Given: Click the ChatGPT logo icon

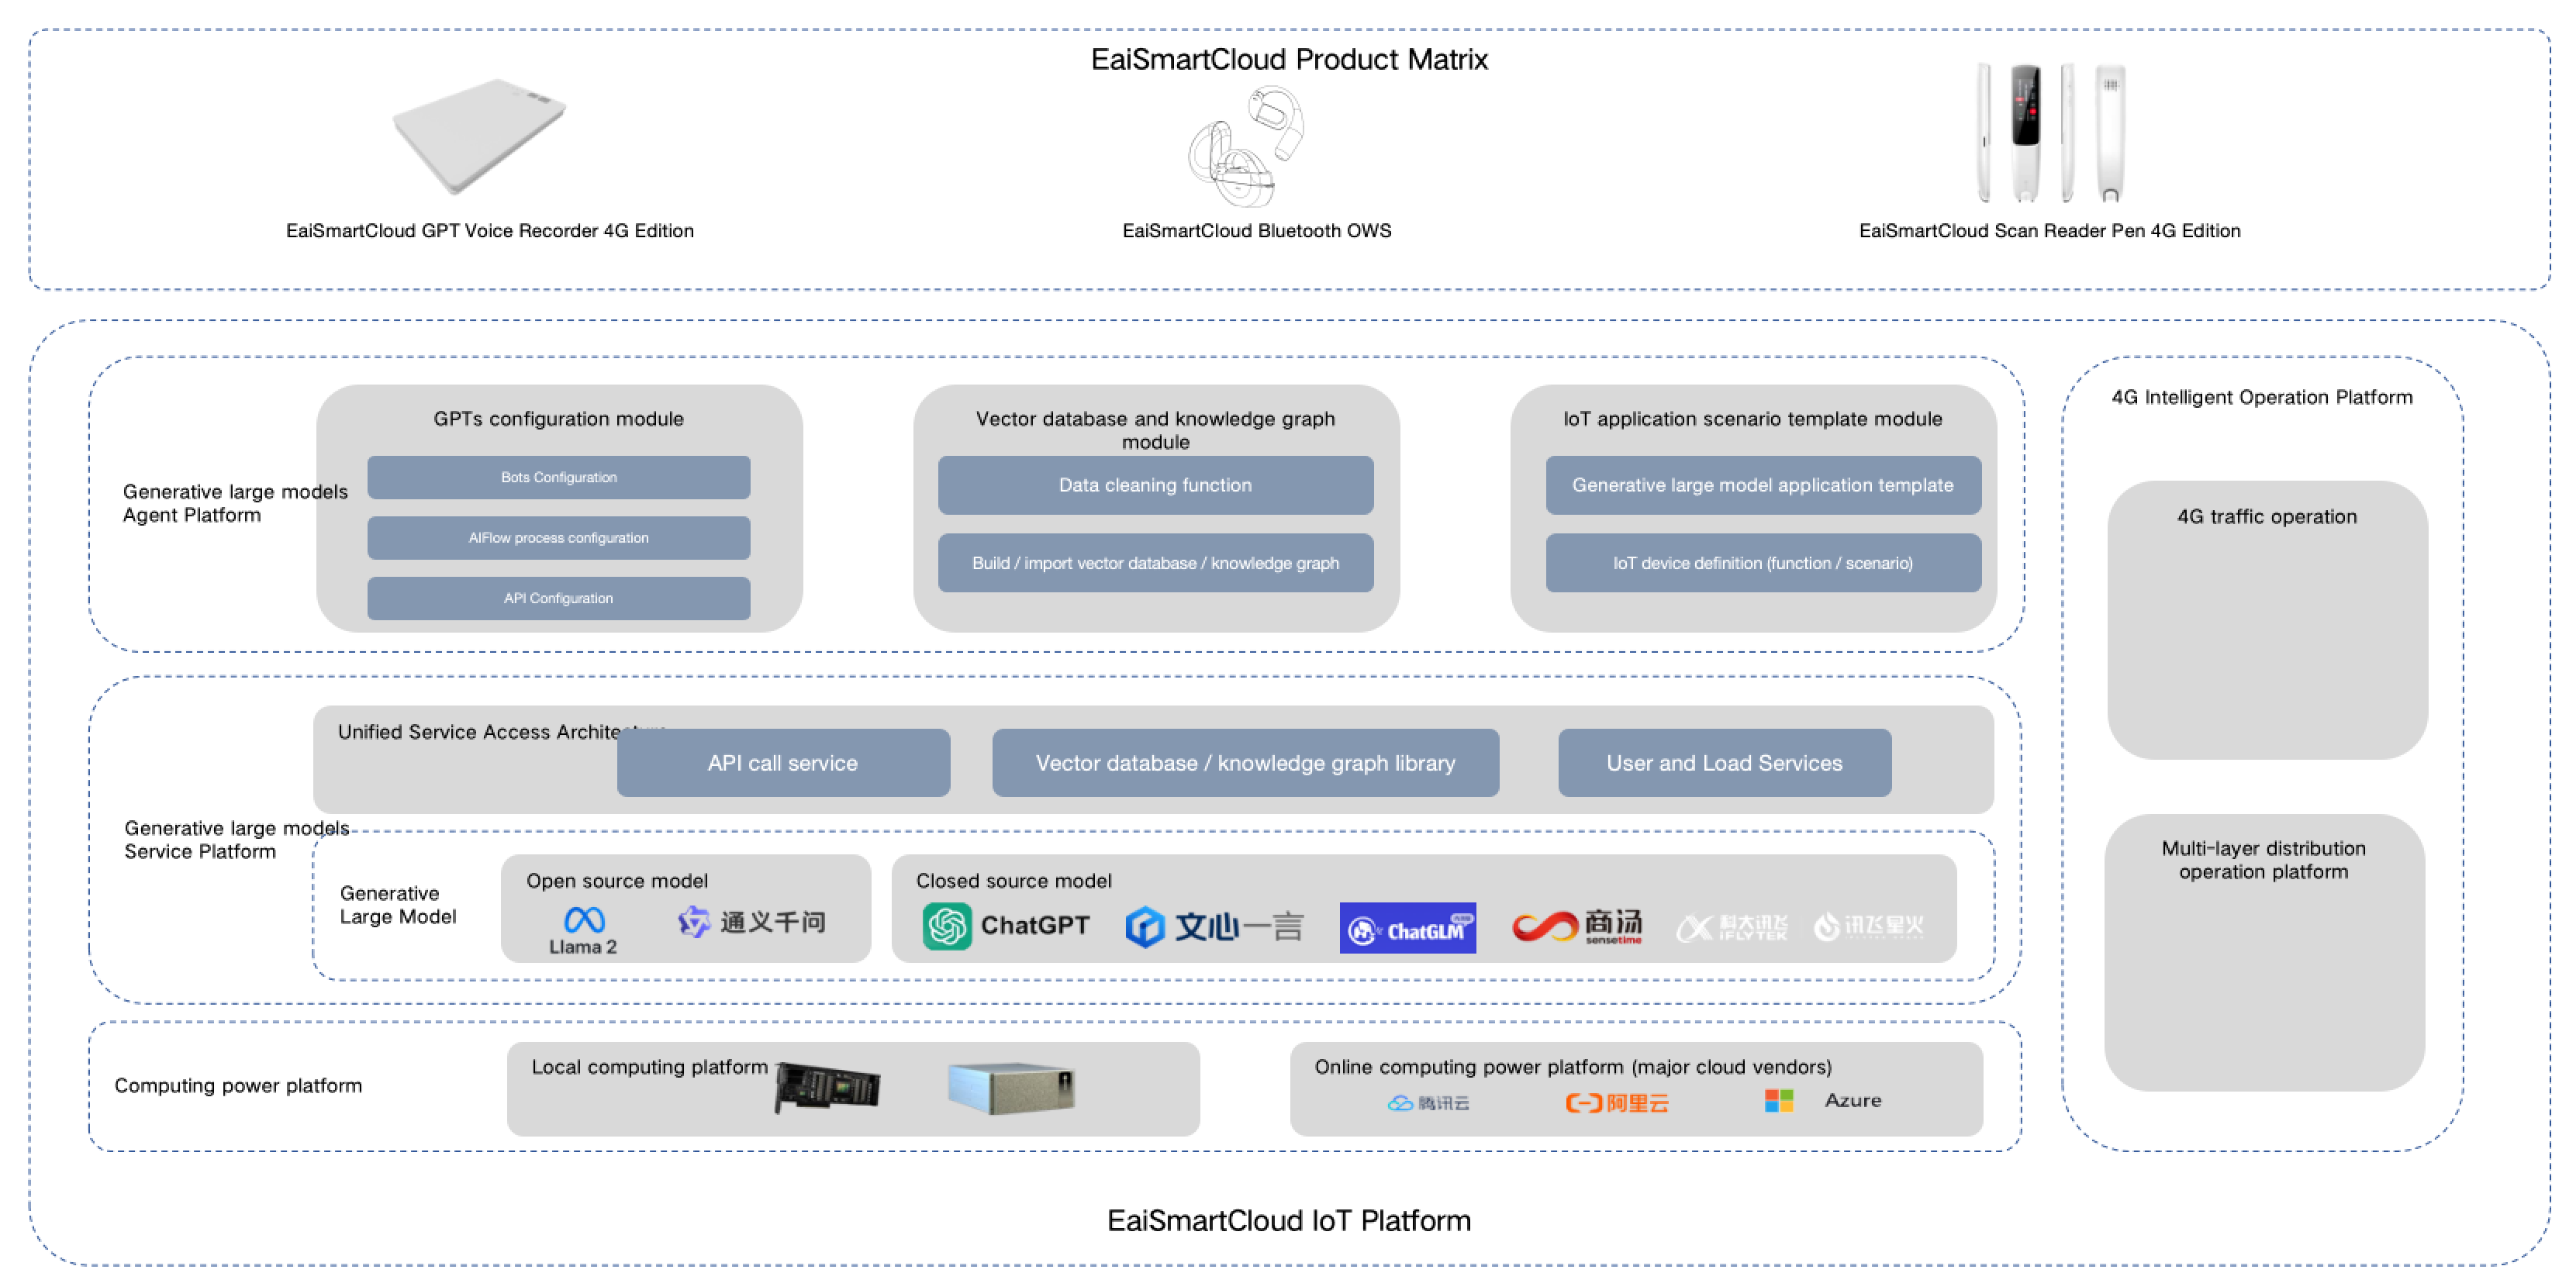Looking at the screenshot, I should pyautogui.click(x=946, y=925).
